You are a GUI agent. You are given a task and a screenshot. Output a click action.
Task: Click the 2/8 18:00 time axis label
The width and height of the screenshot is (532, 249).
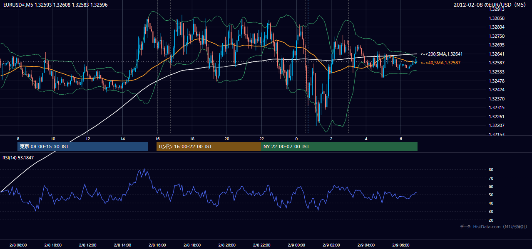(192, 245)
